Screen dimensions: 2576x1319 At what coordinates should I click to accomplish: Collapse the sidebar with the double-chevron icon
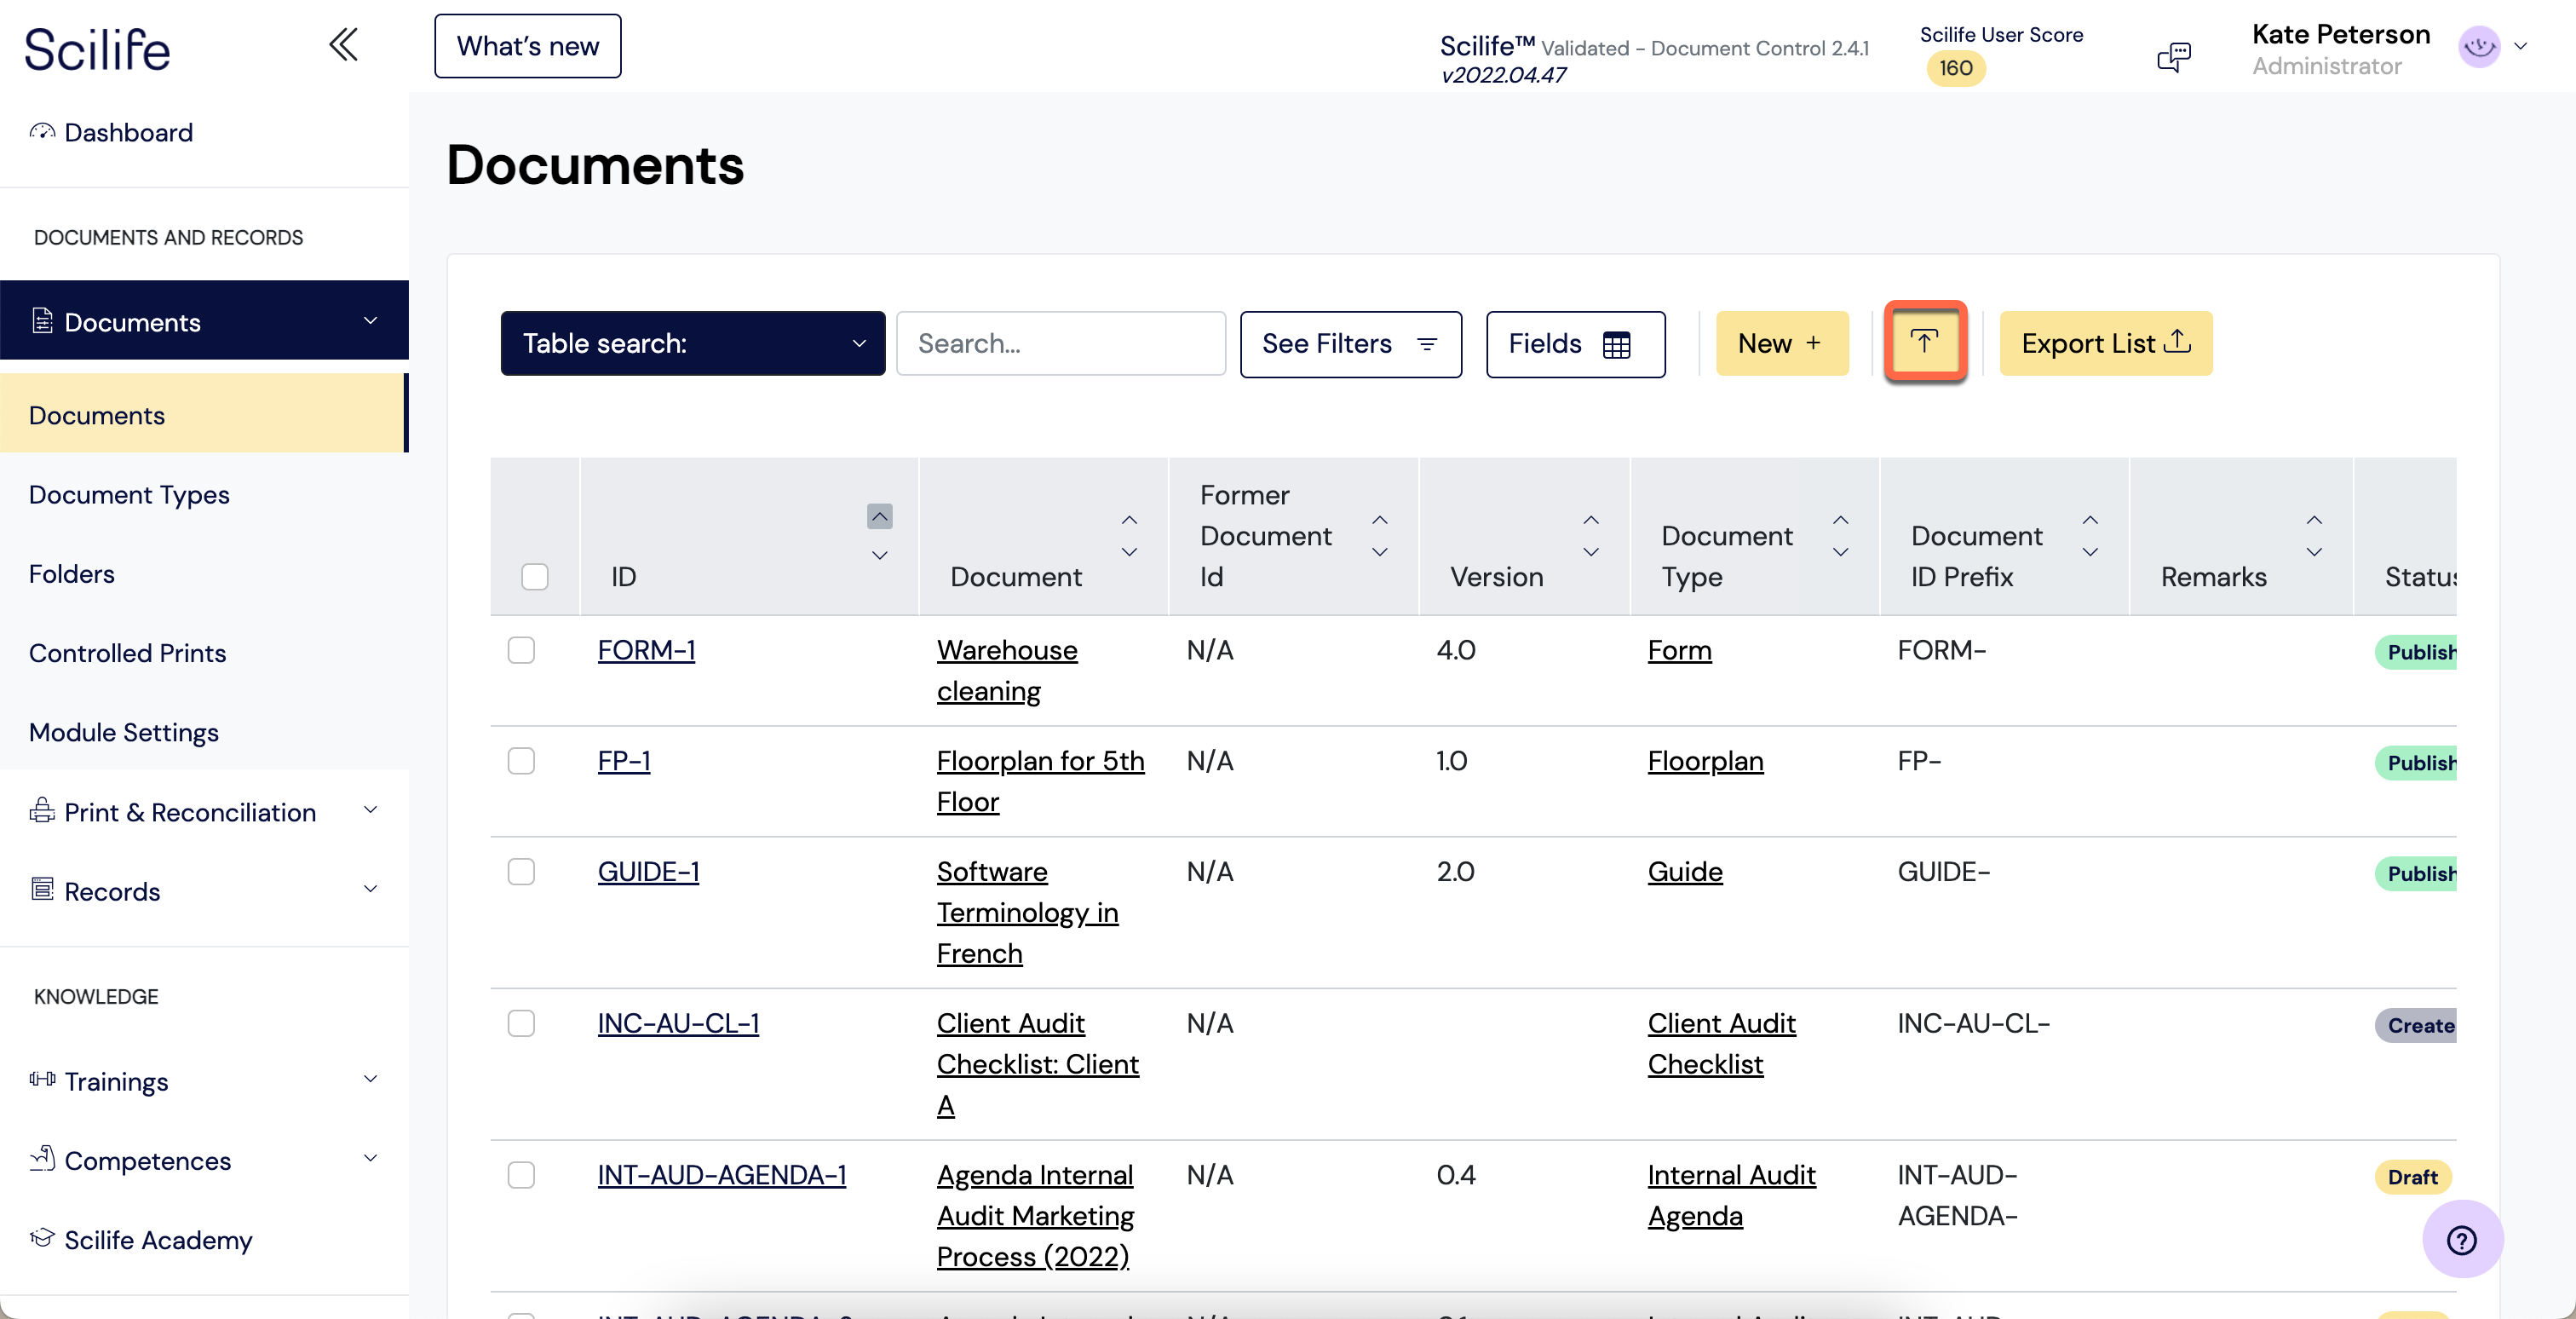point(343,45)
